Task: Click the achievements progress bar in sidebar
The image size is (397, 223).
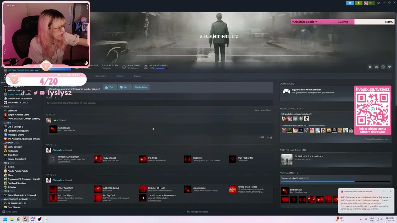Action: (x=336, y=181)
